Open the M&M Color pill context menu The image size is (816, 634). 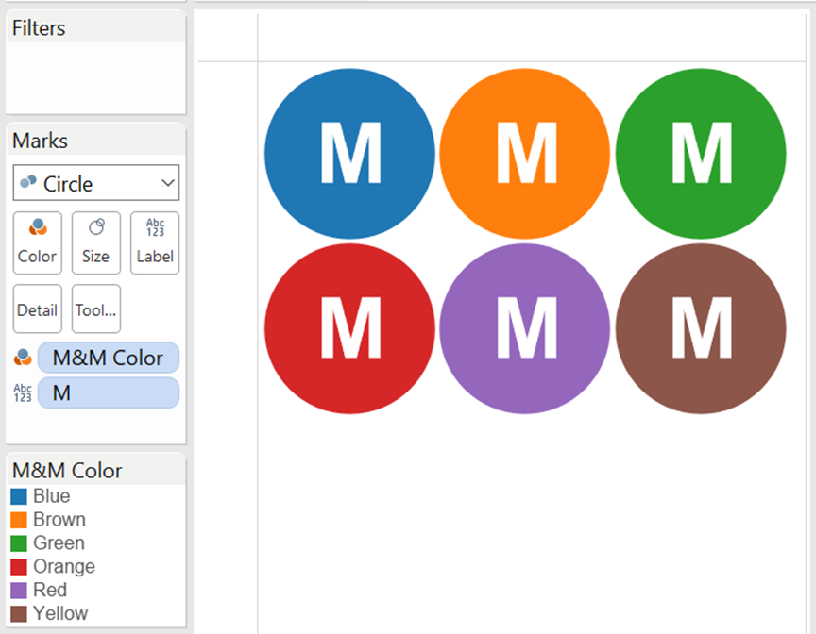[109, 357]
